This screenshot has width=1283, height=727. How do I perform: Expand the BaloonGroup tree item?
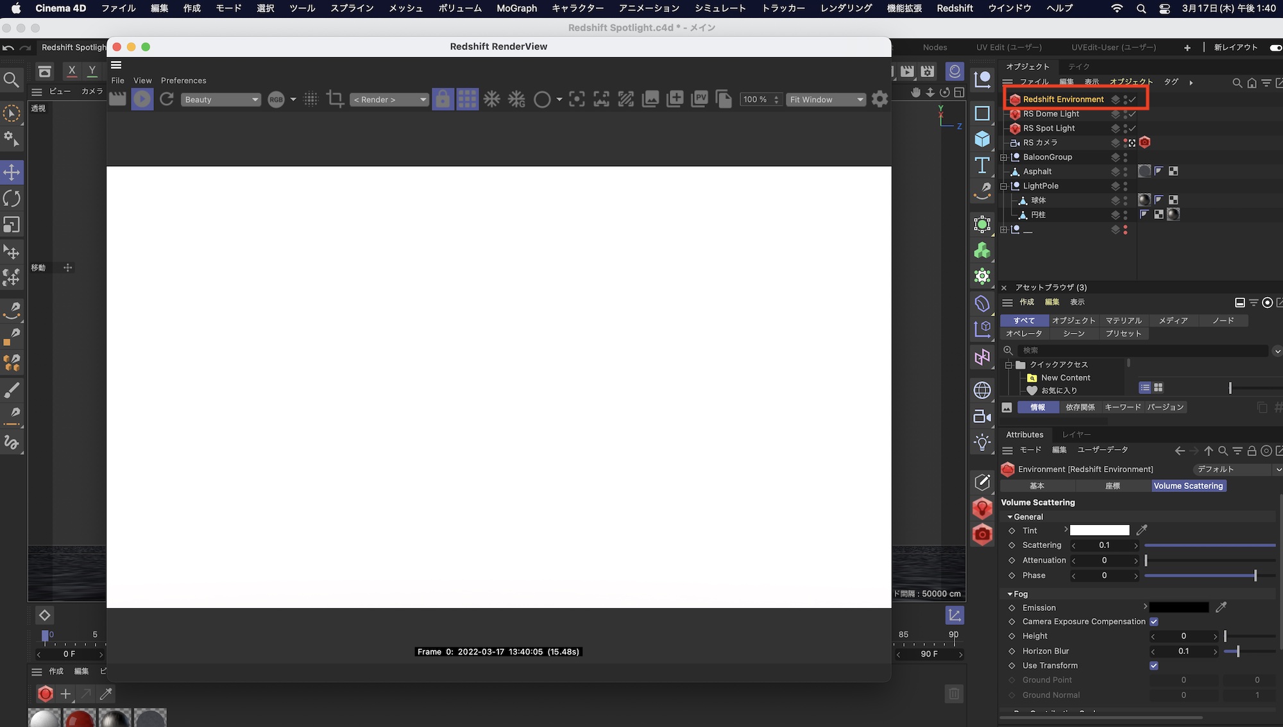click(x=1004, y=157)
